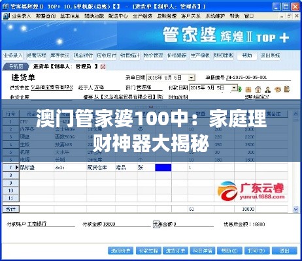This screenshot has height=261, width=302.
Task: Open the 录单日期 date dropdown
Action: tap(192, 78)
